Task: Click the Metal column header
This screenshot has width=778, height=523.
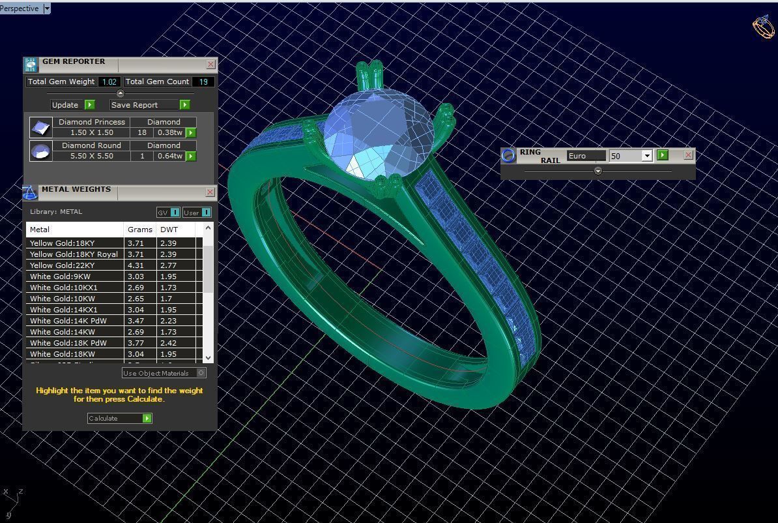Action: pos(74,230)
